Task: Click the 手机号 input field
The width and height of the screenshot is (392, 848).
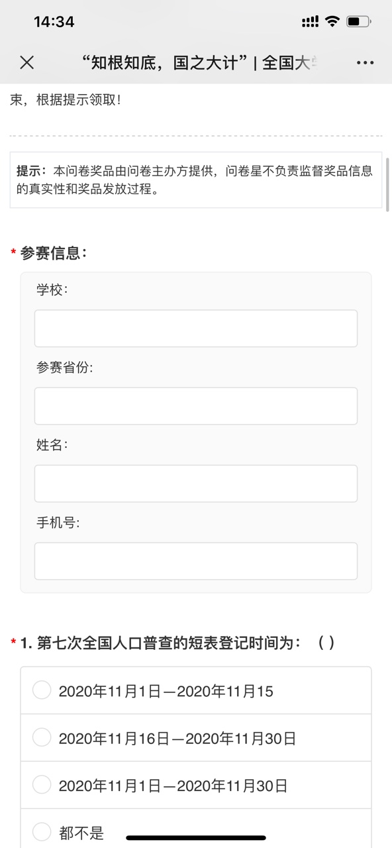Action: tap(196, 560)
